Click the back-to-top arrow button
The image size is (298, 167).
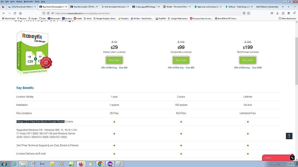point(289,136)
